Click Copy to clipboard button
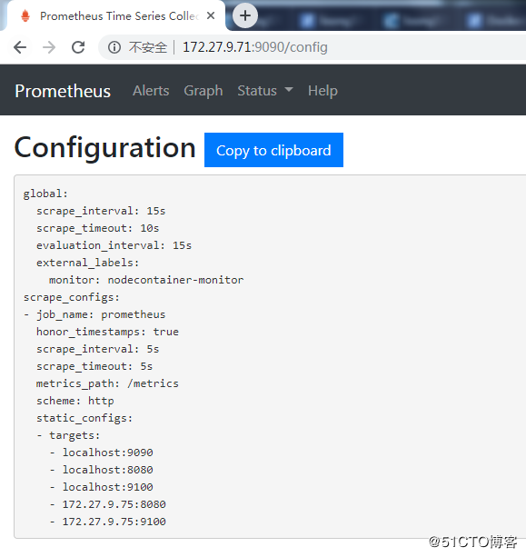This screenshot has height=557, width=526. click(273, 150)
